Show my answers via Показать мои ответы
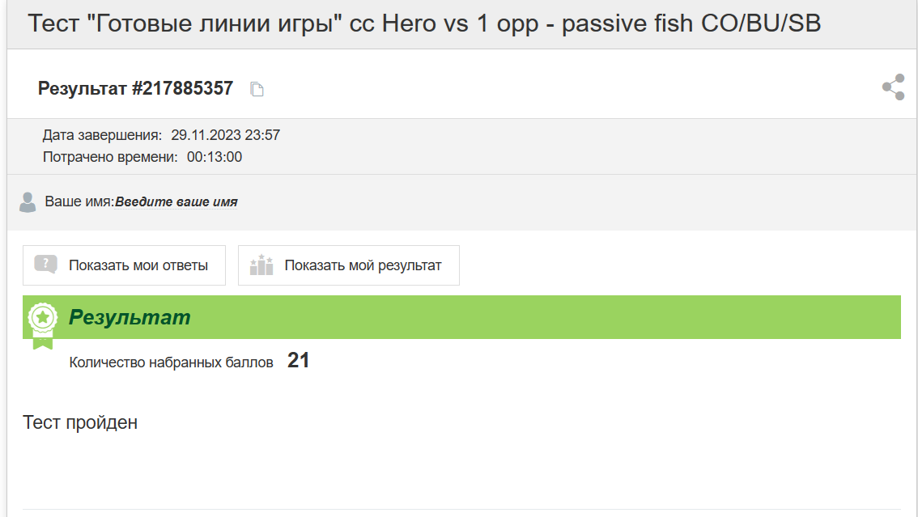The image size is (918, 517). tap(124, 265)
